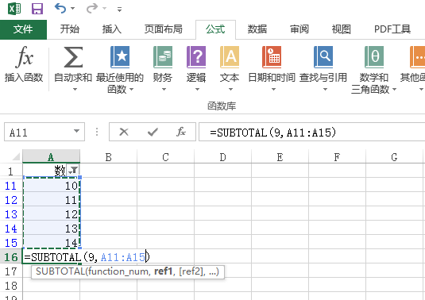Open Customize Quick Access Toolbar menu
The width and height of the screenshot is (425, 300).
119,10
